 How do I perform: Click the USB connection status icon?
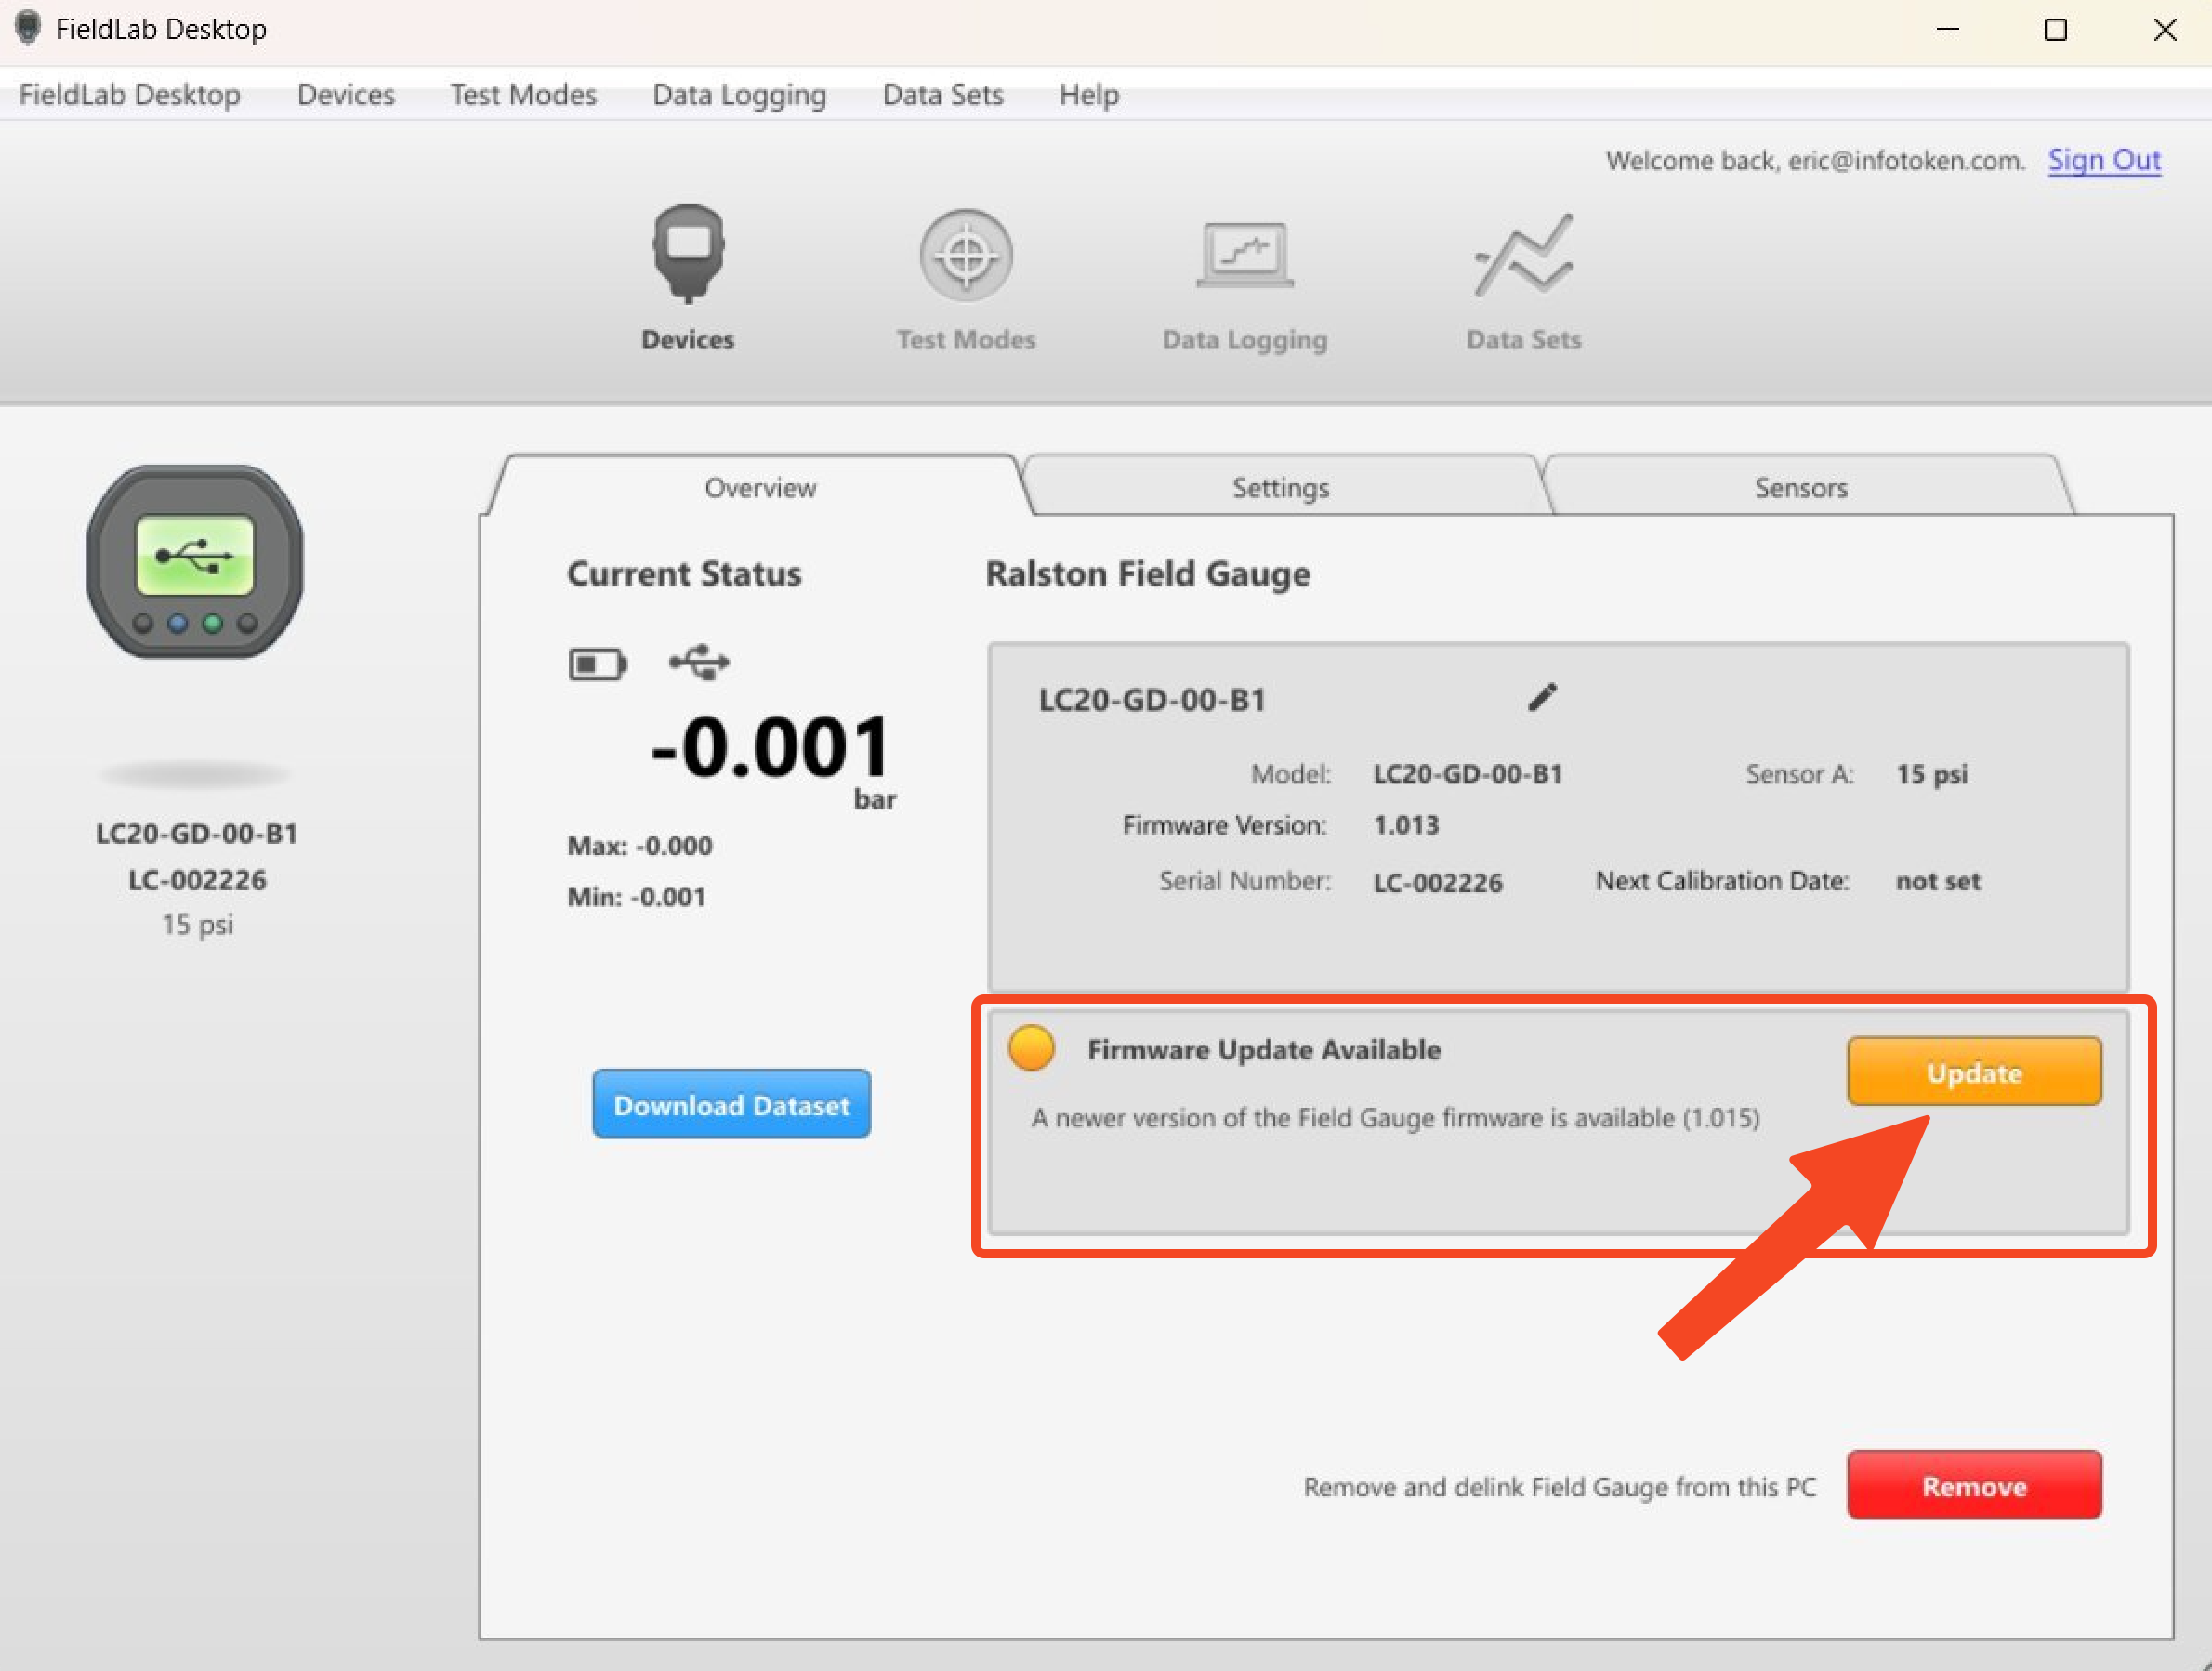point(699,662)
